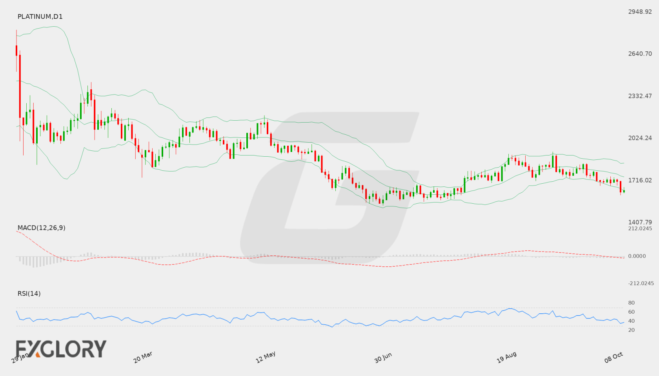Select the -212.0245 MACD scale value
This screenshot has height=376, width=659.
click(x=641, y=283)
